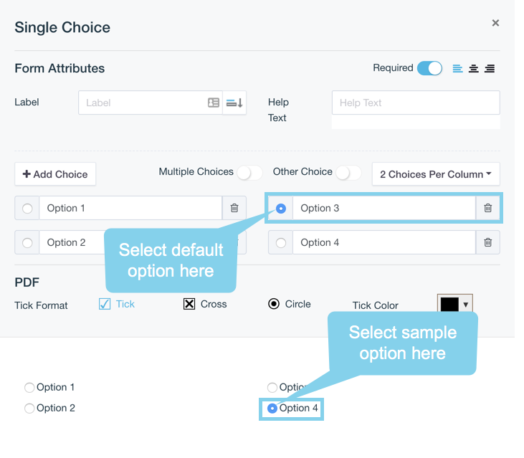Click the align right icon
This screenshot has height=458, width=524.
point(490,69)
